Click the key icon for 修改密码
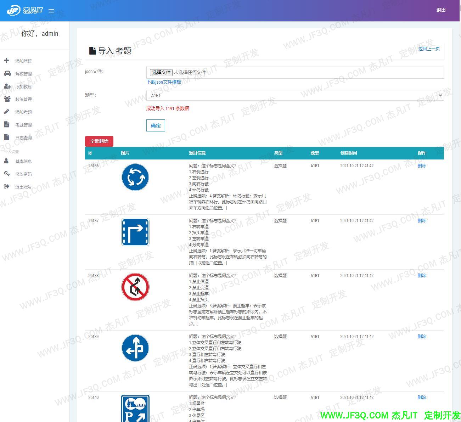 (6, 174)
